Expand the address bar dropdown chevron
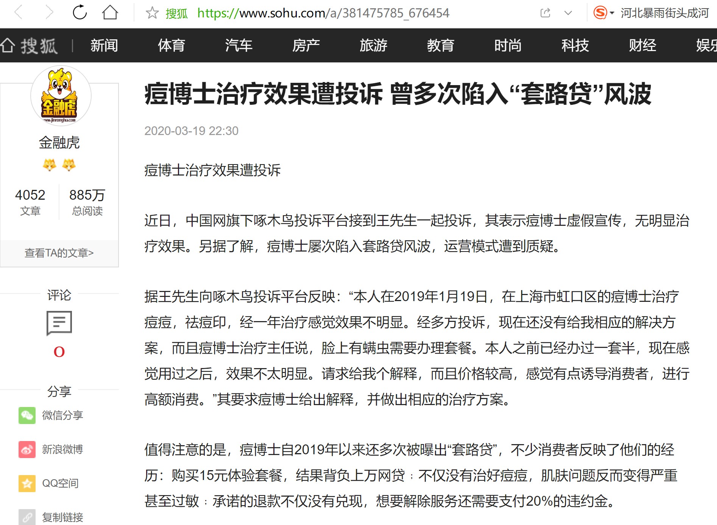Image resolution: width=717 pixels, height=525 pixels. pyautogui.click(x=568, y=13)
